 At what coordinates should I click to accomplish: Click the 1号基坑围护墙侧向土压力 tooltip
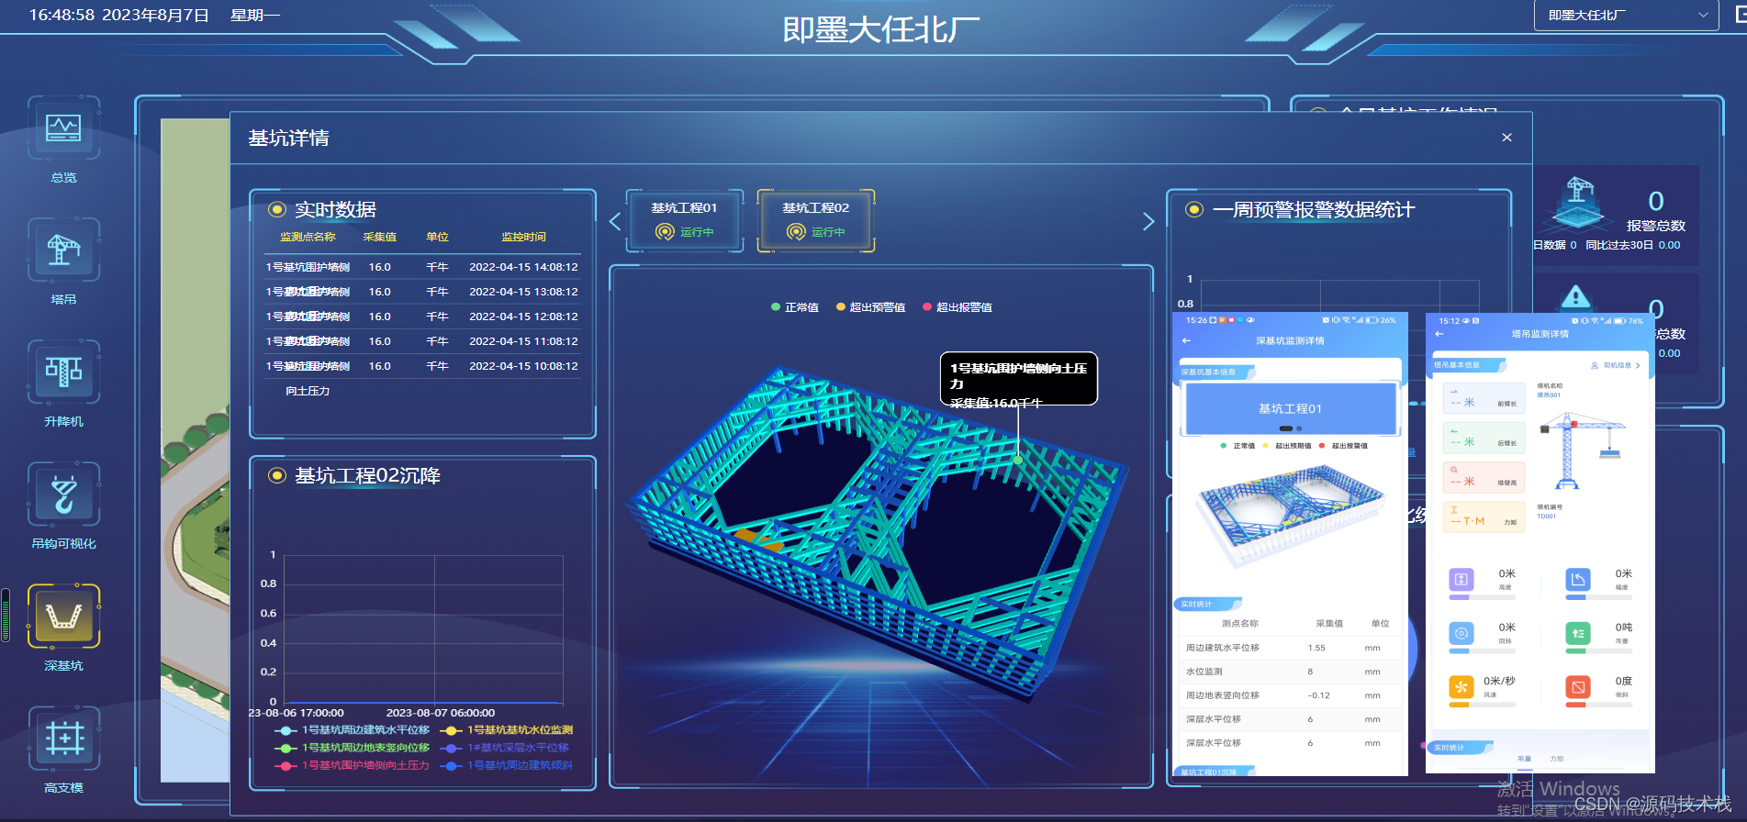1019,378
